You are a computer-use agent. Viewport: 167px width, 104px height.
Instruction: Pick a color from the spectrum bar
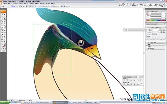(156, 21)
